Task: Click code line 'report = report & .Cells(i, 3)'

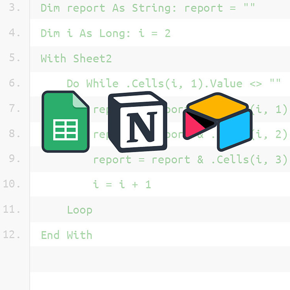Action: click(190, 159)
